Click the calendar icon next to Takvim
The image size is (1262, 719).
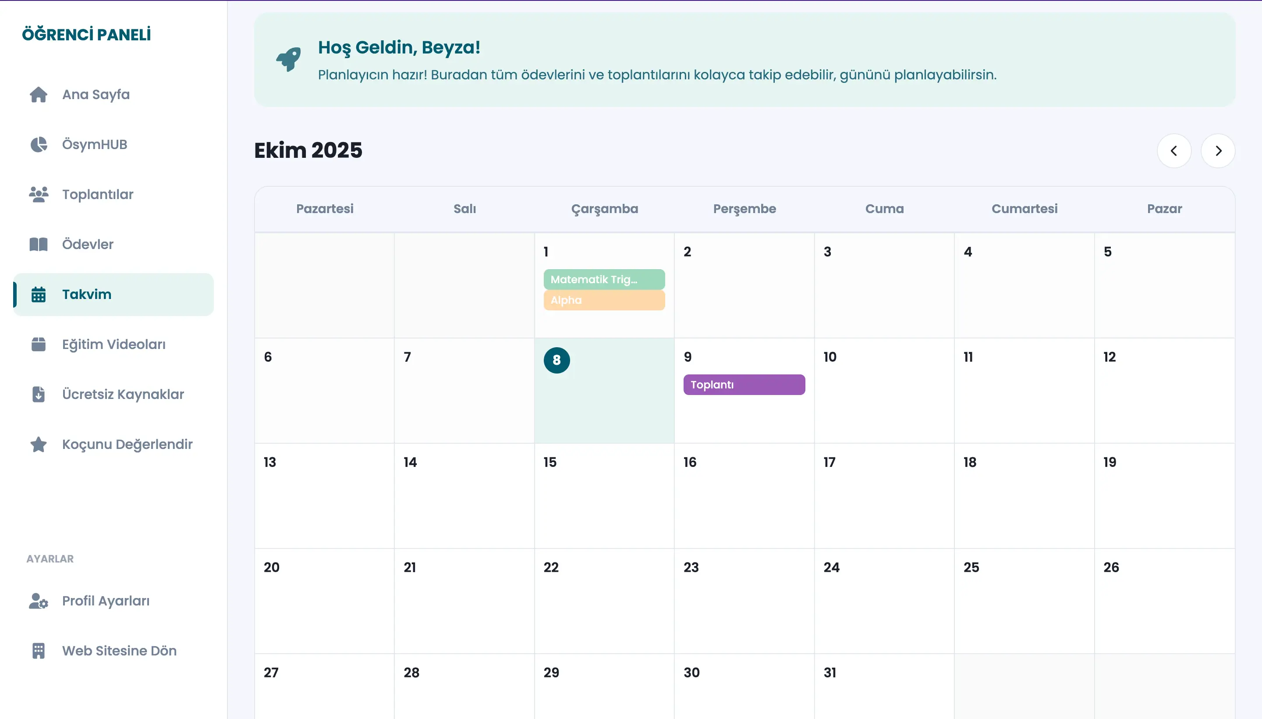point(39,294)
